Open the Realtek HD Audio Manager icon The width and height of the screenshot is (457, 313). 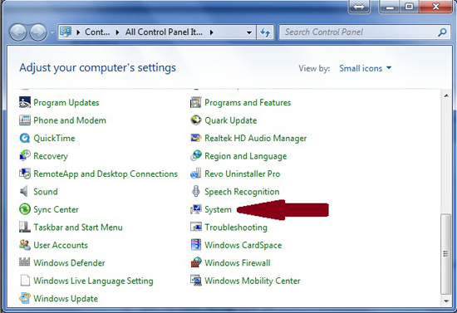tap(196, 138)
